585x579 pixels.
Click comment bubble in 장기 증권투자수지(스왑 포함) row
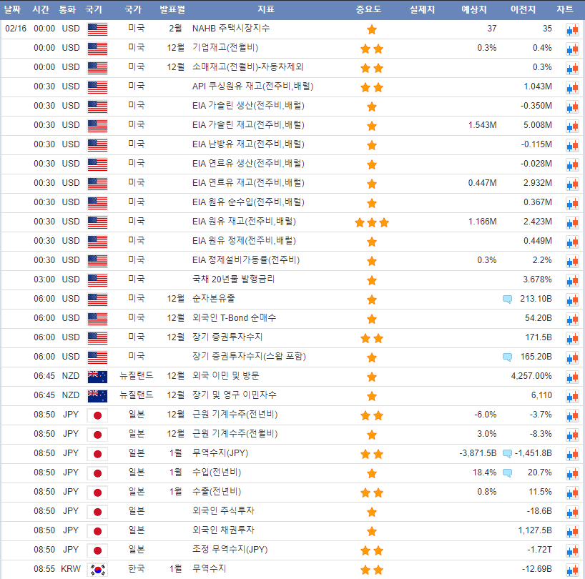pyautogui.click(x=507, y=357)
